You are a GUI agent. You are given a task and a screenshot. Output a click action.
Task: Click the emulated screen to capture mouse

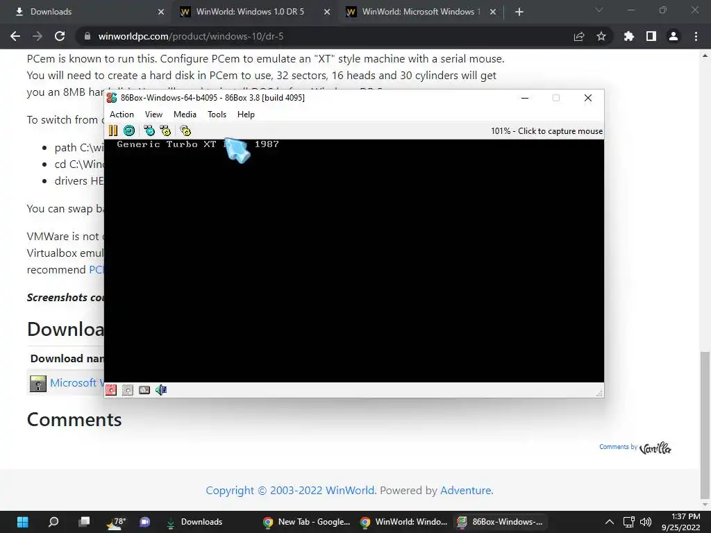pyautogui.click(x=353, y=261)
